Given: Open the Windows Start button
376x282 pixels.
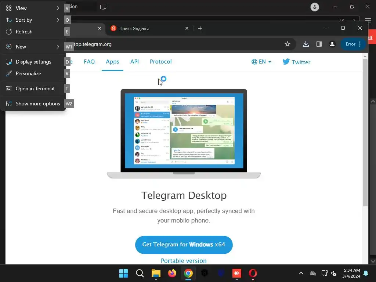Looking at the screenshot, I should 123,273.
